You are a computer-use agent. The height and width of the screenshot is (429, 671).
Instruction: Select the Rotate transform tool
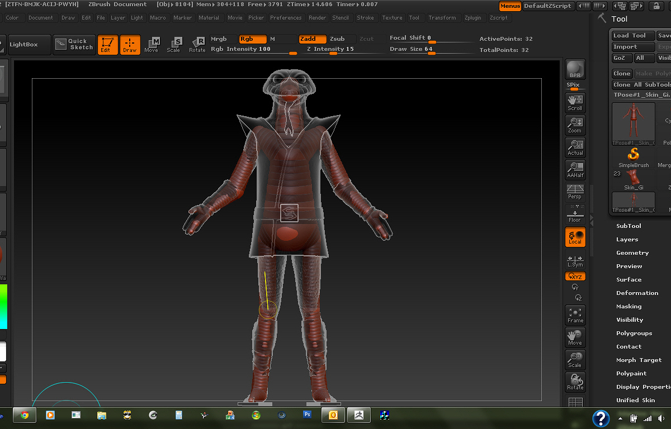(197, 45)
